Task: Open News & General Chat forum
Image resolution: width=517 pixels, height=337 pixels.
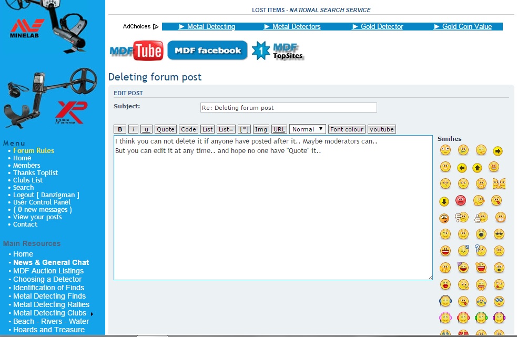Action: [51, 262]
